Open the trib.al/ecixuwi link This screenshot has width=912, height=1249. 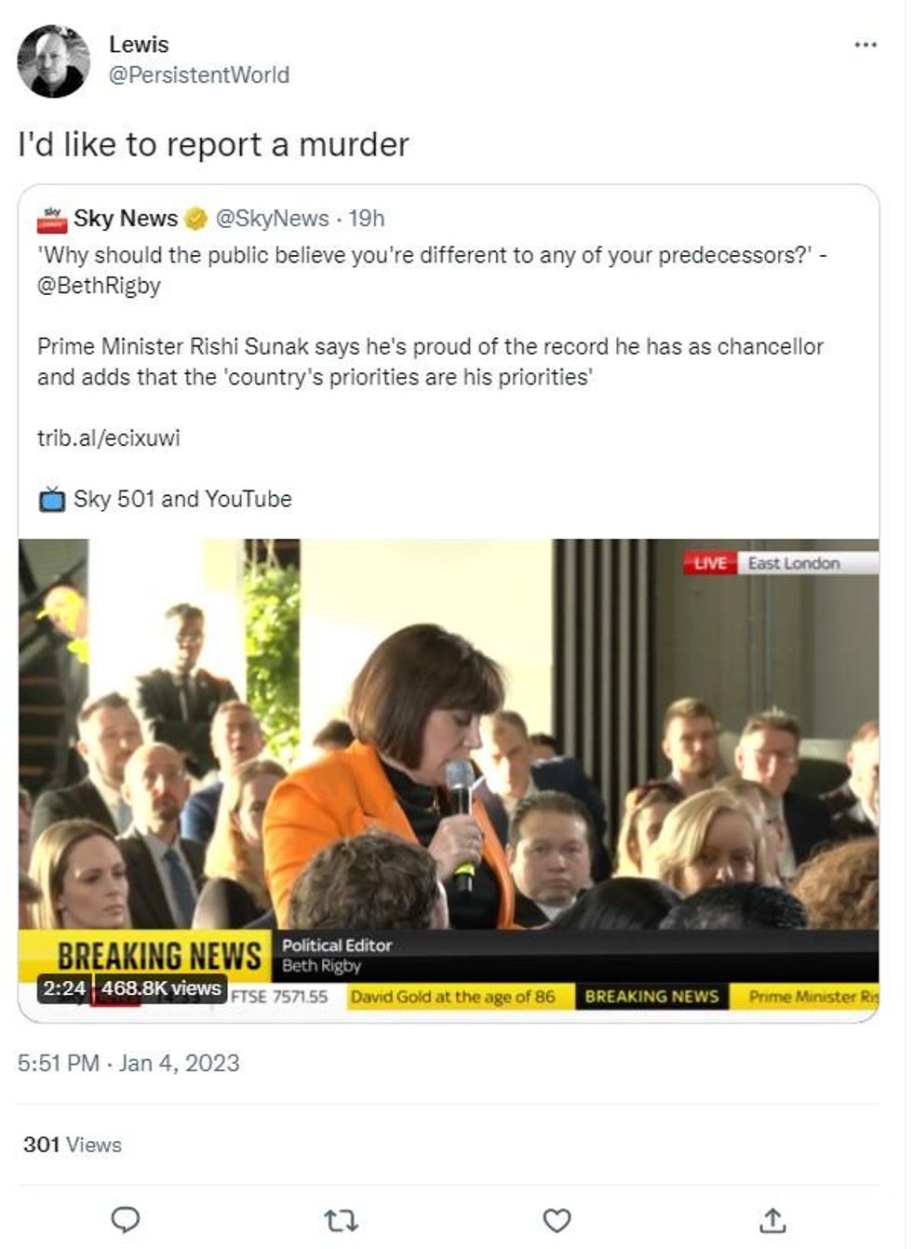109,437
